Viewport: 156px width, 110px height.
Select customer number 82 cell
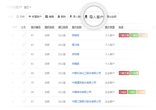(32, 54)
